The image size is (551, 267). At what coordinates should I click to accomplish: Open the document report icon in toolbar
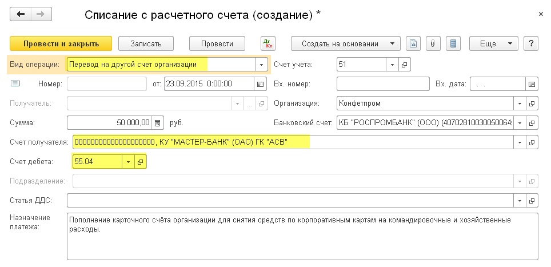coord(414,43)
